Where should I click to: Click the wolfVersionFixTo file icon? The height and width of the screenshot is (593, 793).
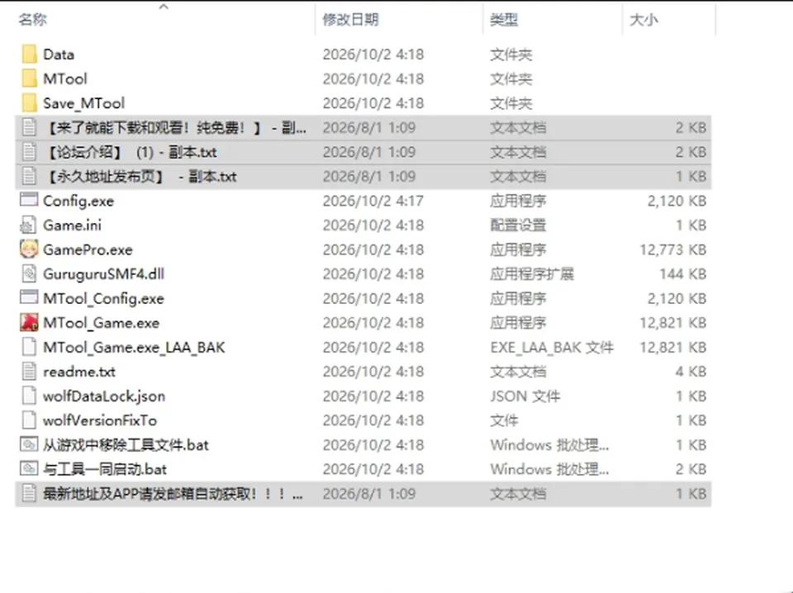29,420
